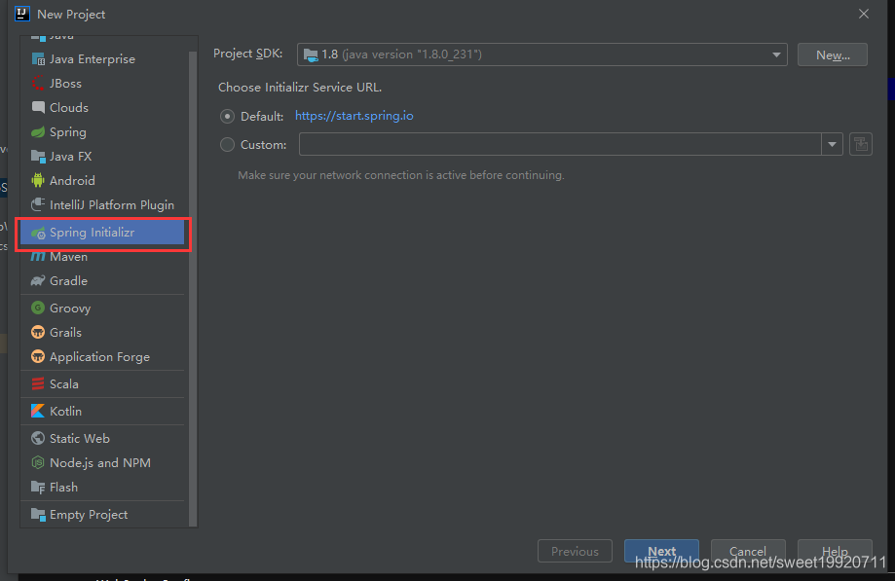
Task: Click the Static Web globe icon
Action: (x=38, y=439)
